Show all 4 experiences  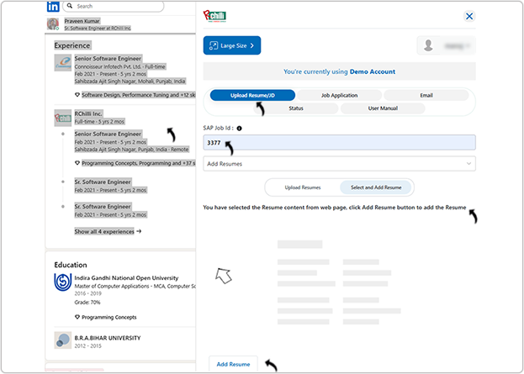108,231
